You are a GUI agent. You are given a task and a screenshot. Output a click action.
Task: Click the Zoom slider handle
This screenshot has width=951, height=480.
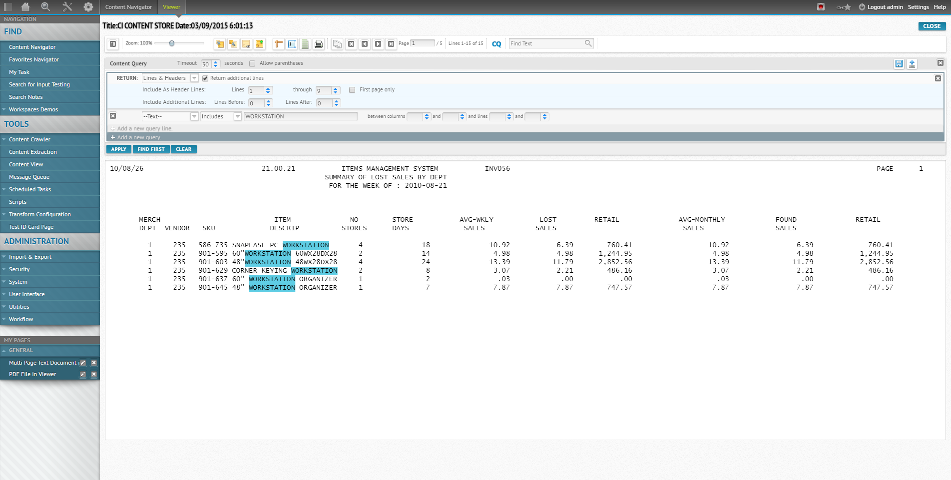tap(172, 43)
